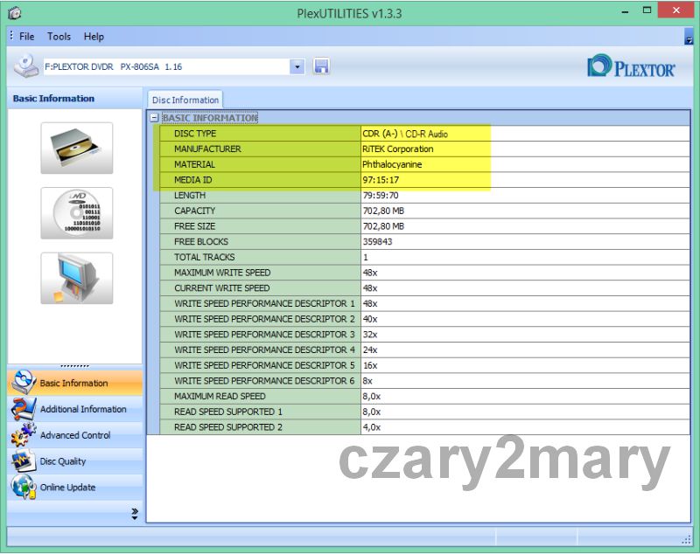Screen dimensions: 700x554
Task: Select Additional Information in the sidebar
Action: point(82,409)
